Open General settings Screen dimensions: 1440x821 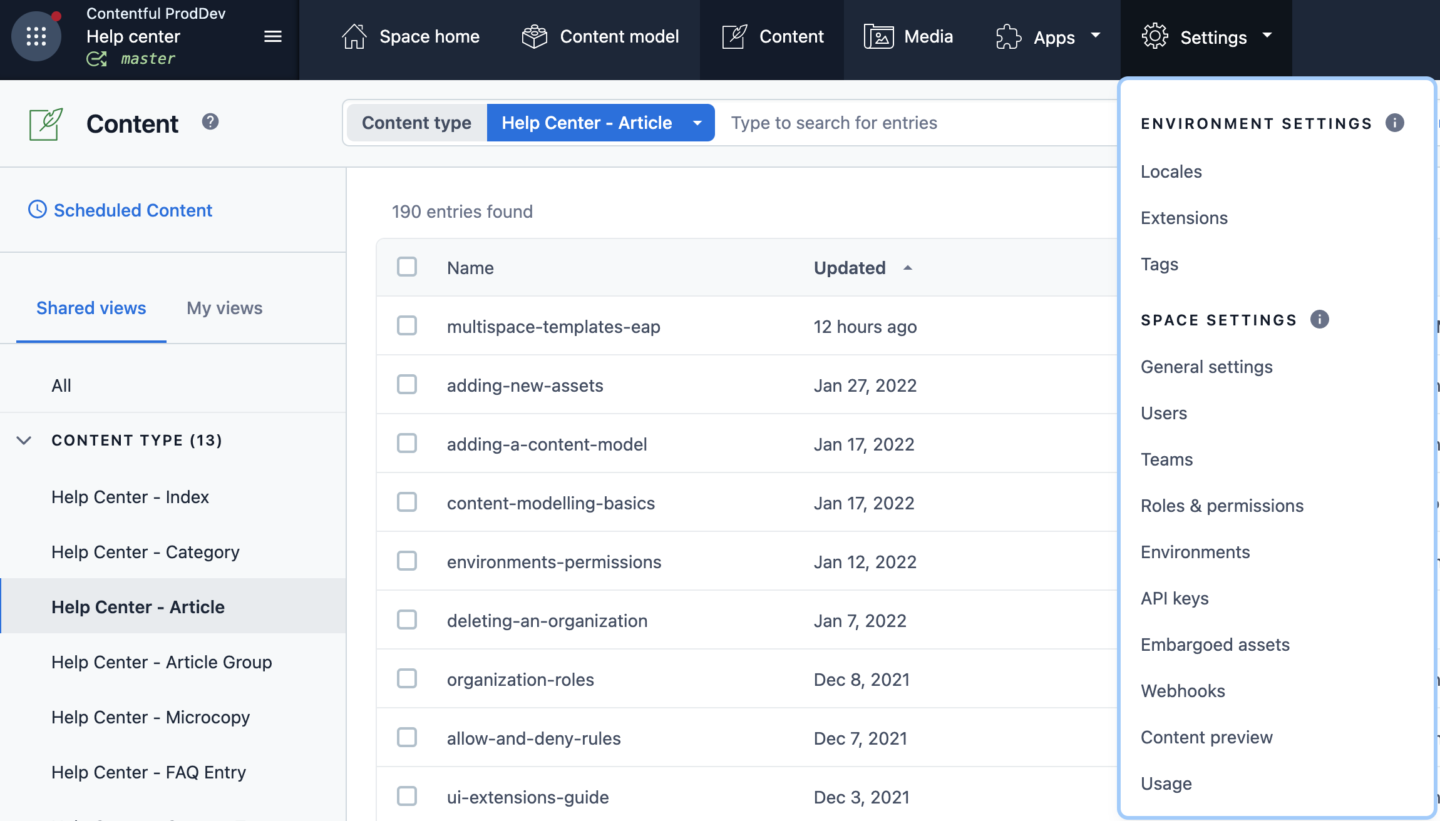point(1206,367)
